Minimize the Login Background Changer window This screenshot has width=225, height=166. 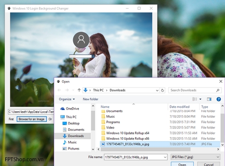127,8
